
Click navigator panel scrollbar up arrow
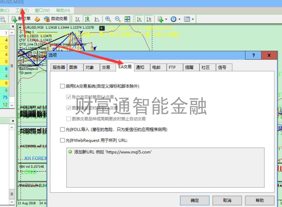pyautogui.click(x=12, y=127)
